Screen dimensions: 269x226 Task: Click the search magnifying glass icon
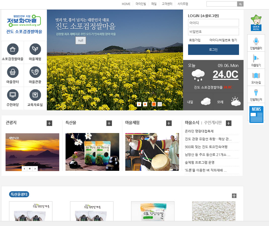click(x=240, y=4)
